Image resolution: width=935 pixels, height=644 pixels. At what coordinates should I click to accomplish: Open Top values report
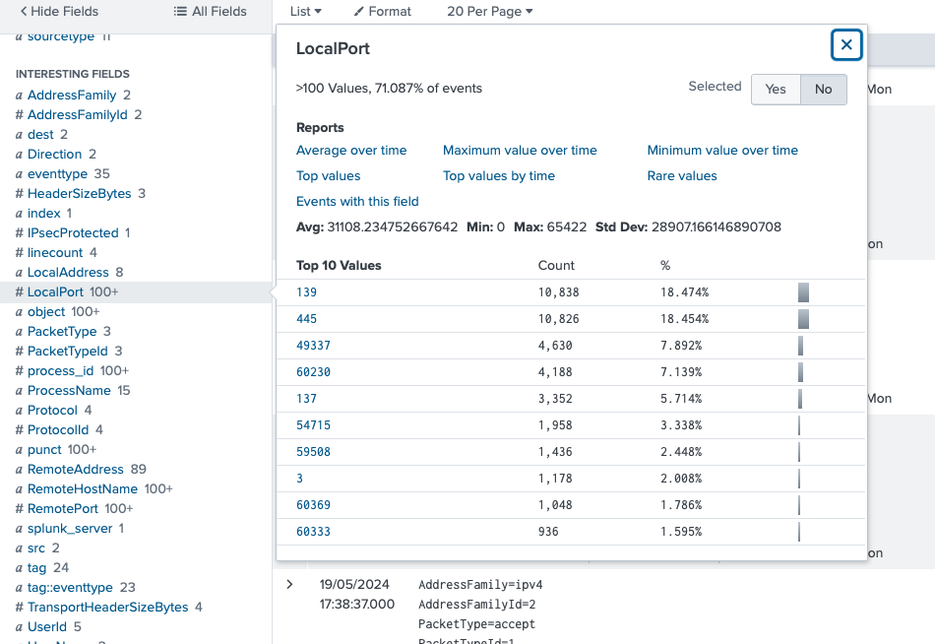click(328, 176)
